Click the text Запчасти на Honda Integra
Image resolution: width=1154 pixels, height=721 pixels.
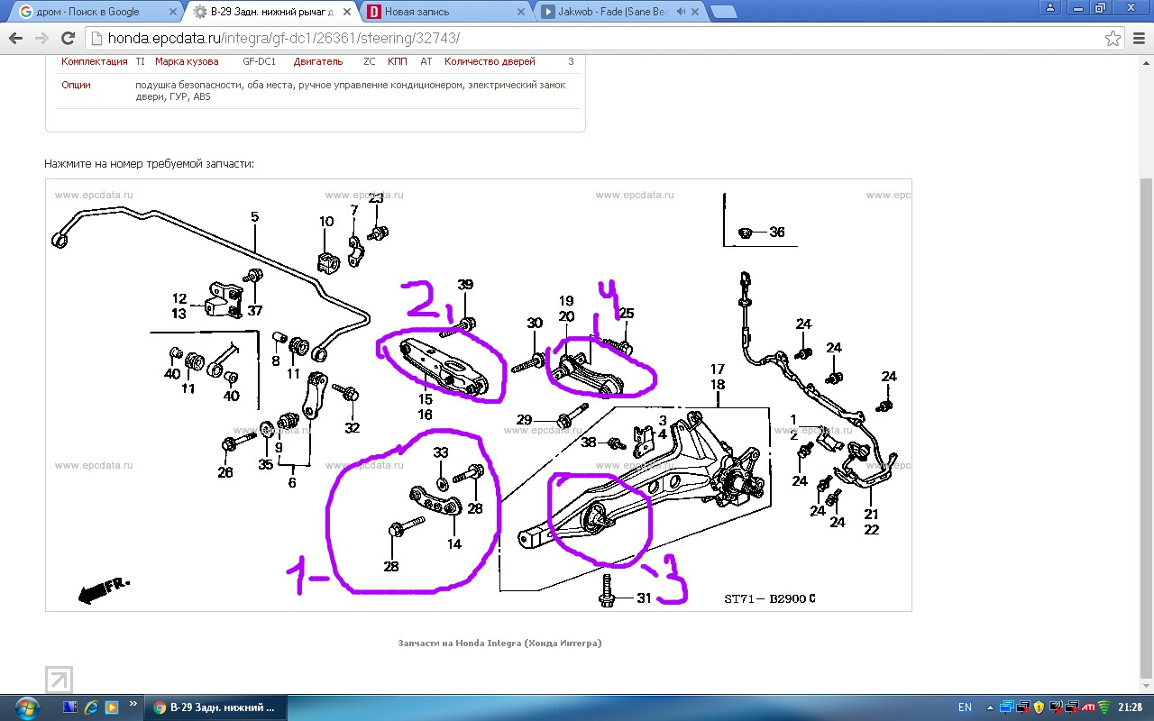pos(499,643)
